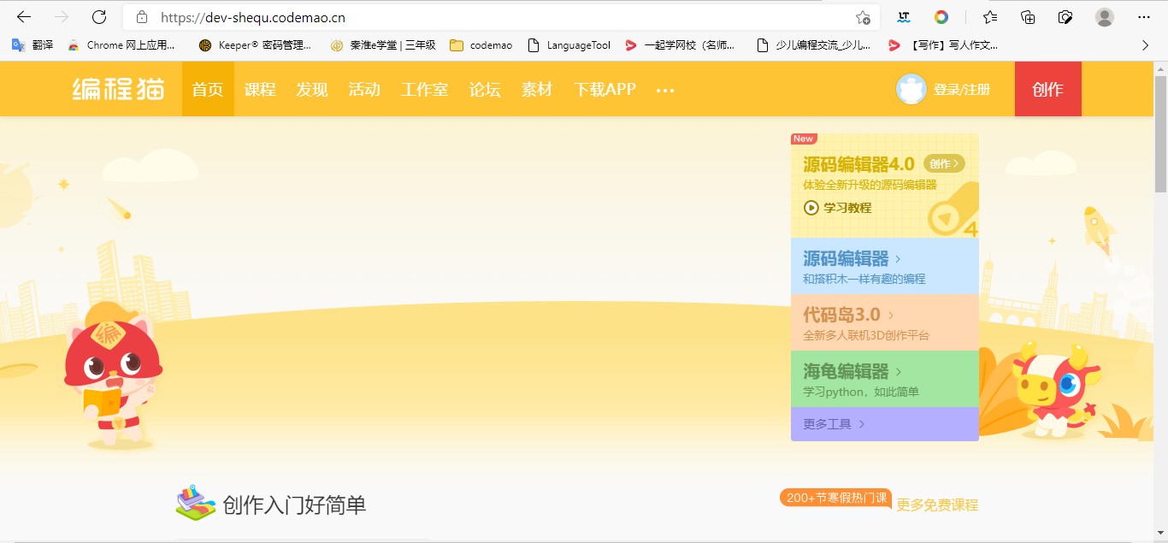
Task: Open the 素材 nav item
Action: point(537,89)
